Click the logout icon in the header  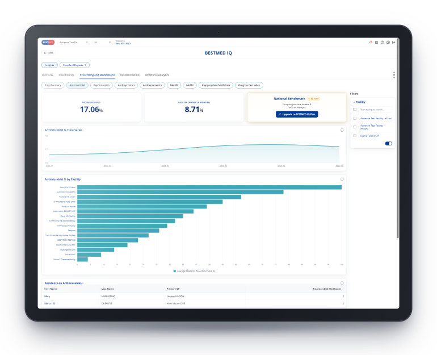[x=394, y=43]
